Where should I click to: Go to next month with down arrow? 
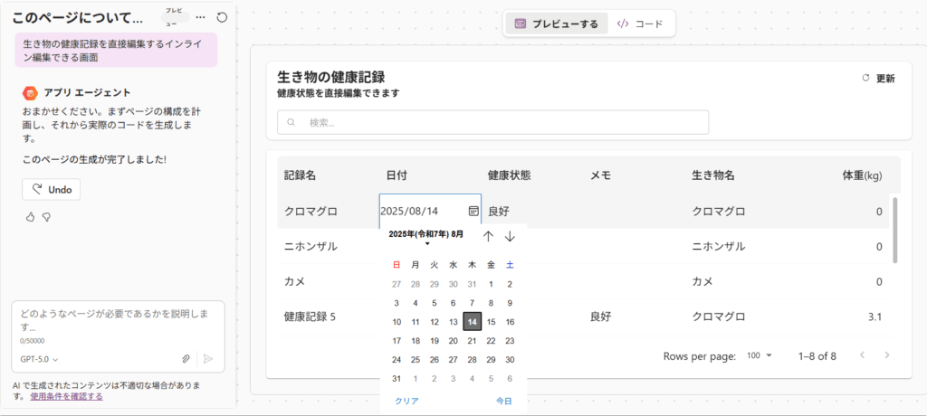click(x=510, y=236)
